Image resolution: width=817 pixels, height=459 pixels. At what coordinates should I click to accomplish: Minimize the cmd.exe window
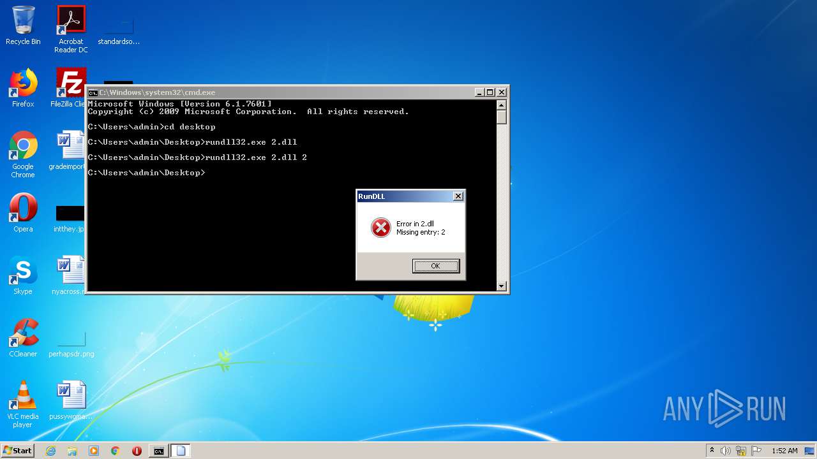tap(479, 92)
